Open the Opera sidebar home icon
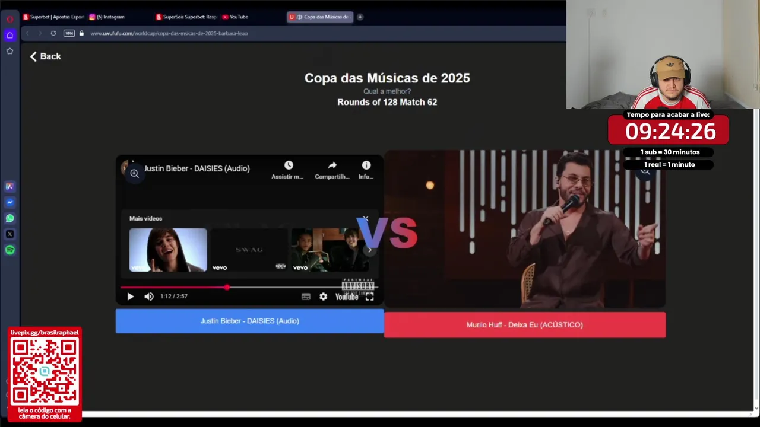This screenshot has width=760, height=427. (9, 35)
